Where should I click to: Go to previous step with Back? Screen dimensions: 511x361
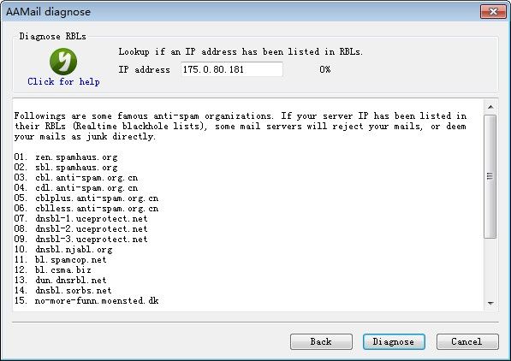pyautogui.click(x=321, y=342)
